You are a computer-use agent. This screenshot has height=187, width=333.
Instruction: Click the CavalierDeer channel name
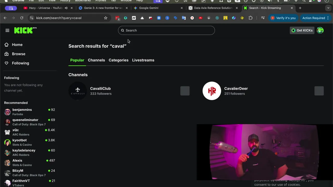[x=236, y=89]
